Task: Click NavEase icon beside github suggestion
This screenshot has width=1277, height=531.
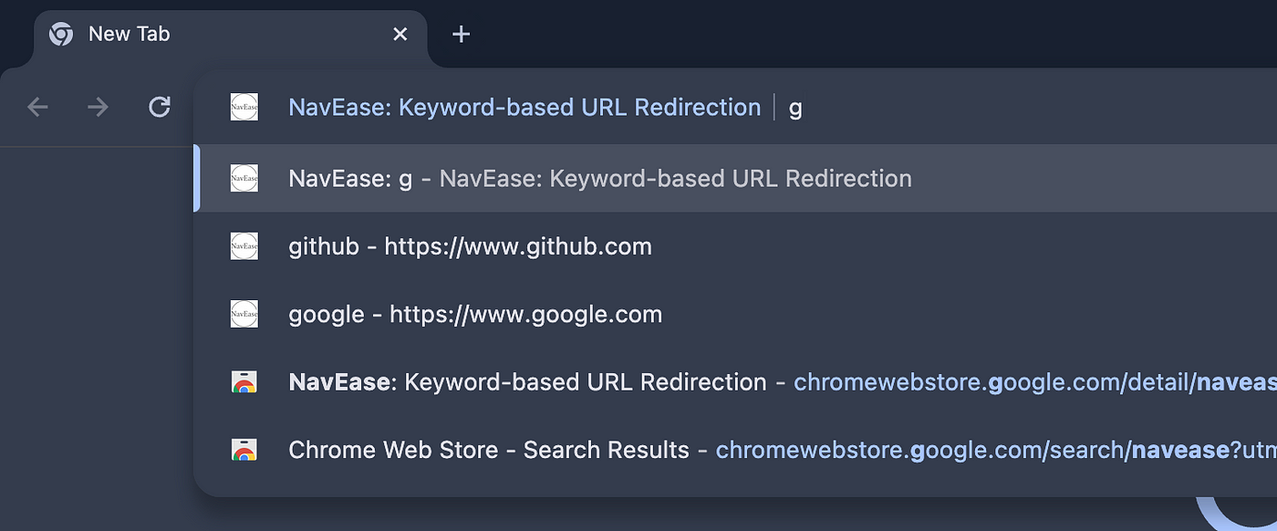Action: pos(244,246)
